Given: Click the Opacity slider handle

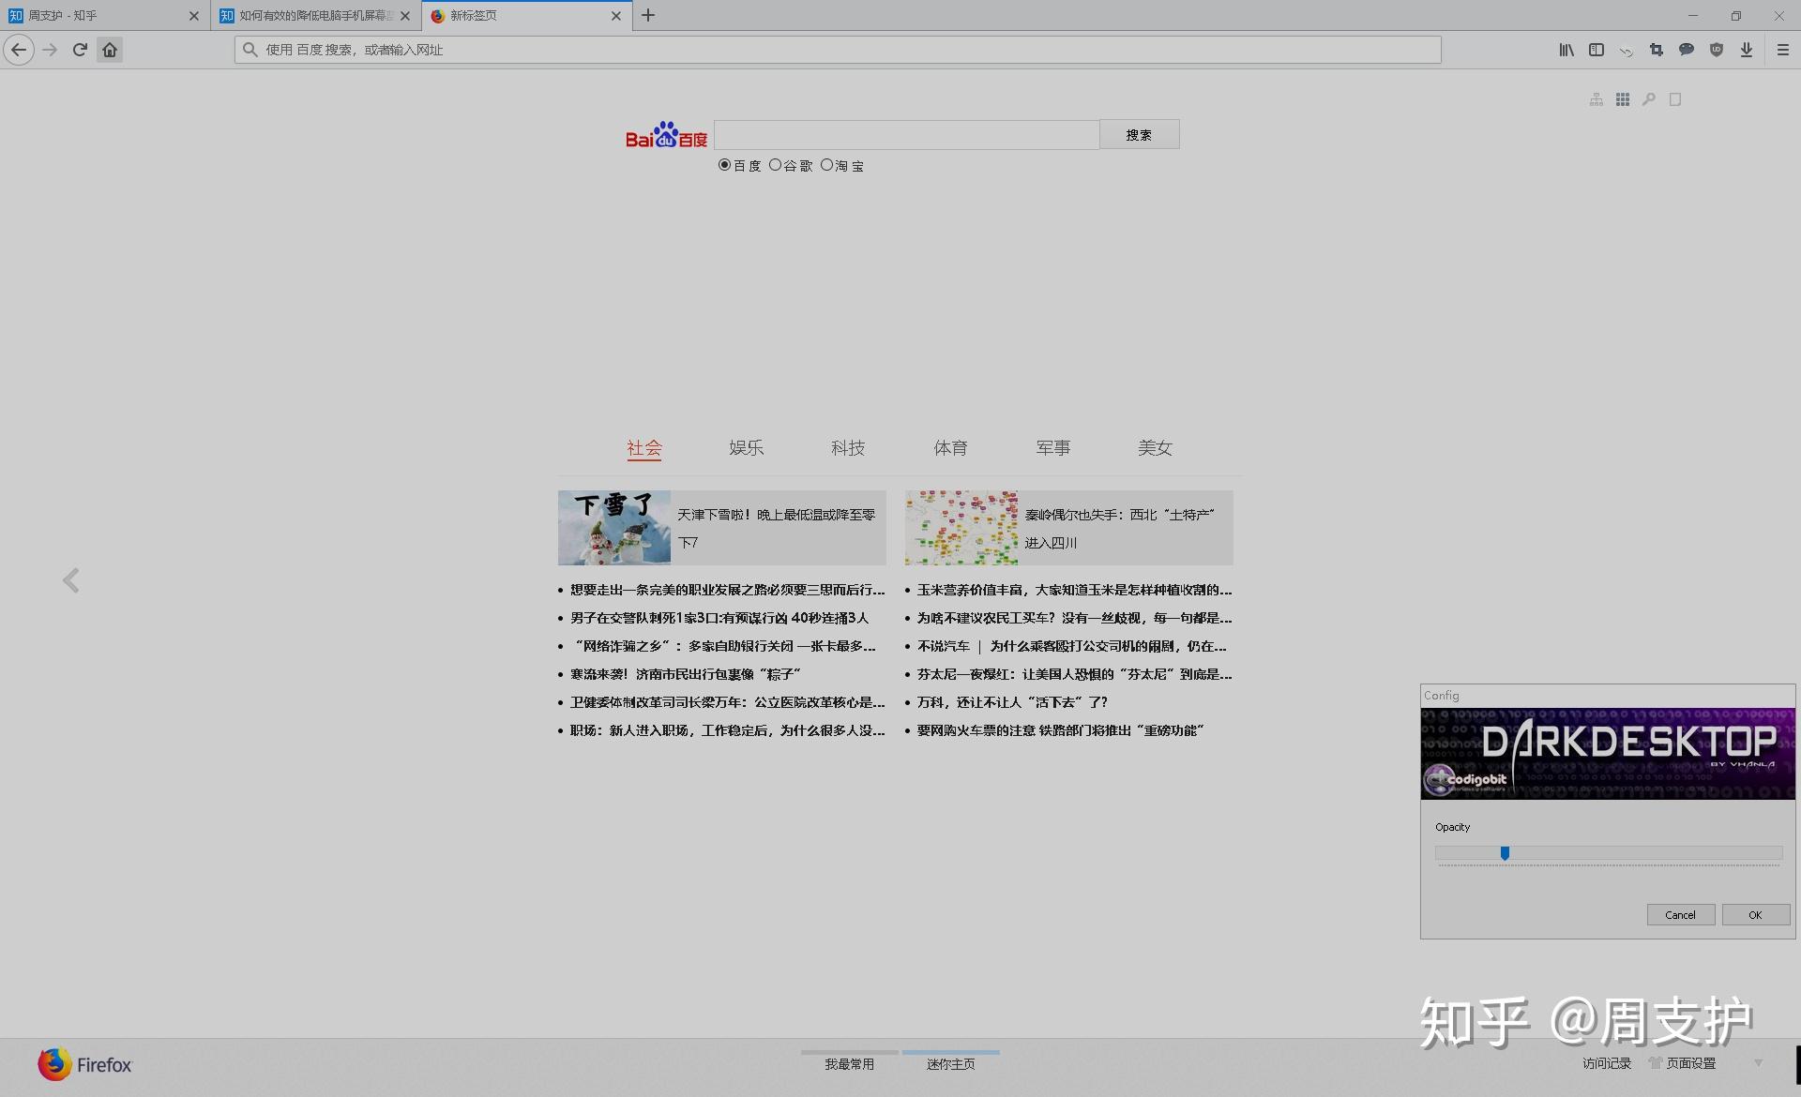Looking at the screenshot, I should tap(1505, 853).
